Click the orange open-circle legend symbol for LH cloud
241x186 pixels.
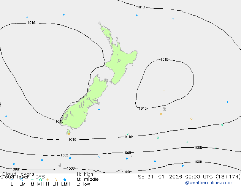[56, 180]
